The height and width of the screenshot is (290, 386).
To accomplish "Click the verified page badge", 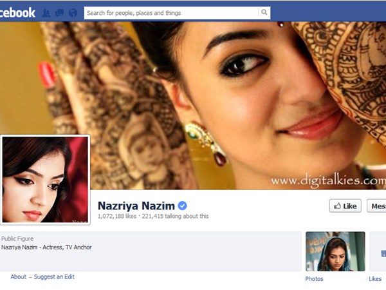I will 183,206.
